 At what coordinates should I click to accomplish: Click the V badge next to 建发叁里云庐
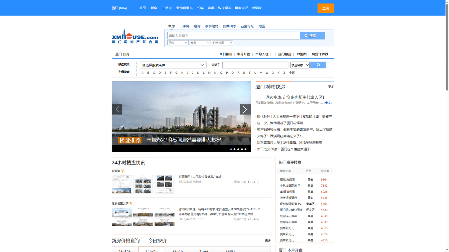131,203
